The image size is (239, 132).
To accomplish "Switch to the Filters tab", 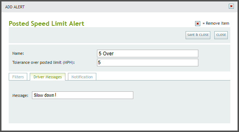I will click(18, 77).
